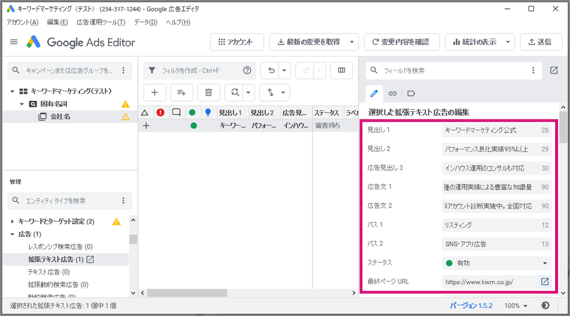This screenshot has height=316, width=570.
Task: Click the replace text icon
Action: [235, 93]
